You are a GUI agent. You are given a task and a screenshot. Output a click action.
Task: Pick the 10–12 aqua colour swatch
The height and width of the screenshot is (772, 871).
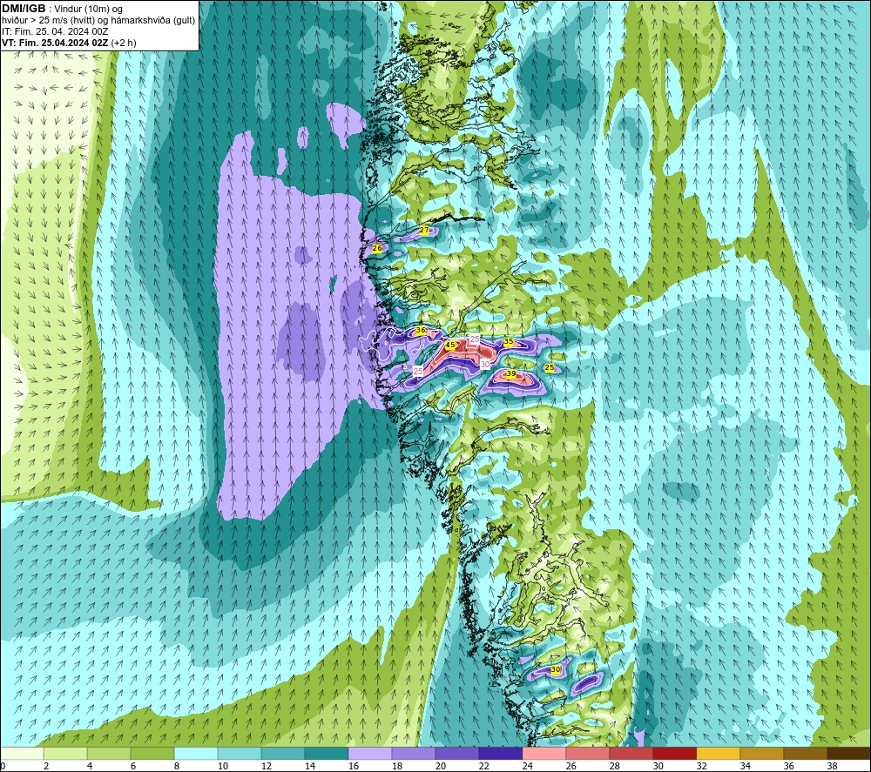(x=240, y=753)
